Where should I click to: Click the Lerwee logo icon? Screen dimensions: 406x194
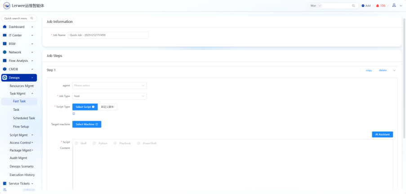pos(7,6)
